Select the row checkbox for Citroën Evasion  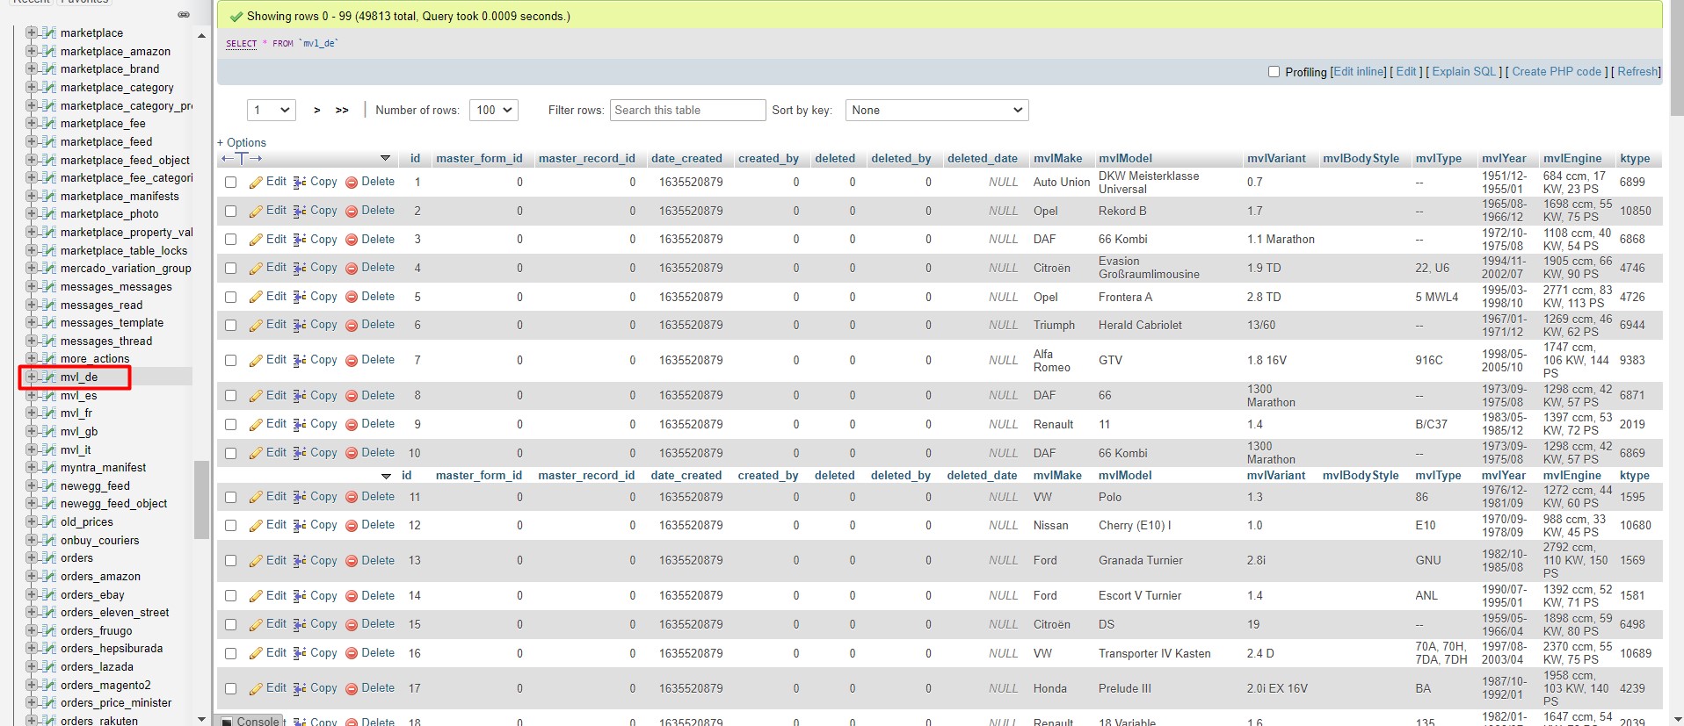point(231,268)
